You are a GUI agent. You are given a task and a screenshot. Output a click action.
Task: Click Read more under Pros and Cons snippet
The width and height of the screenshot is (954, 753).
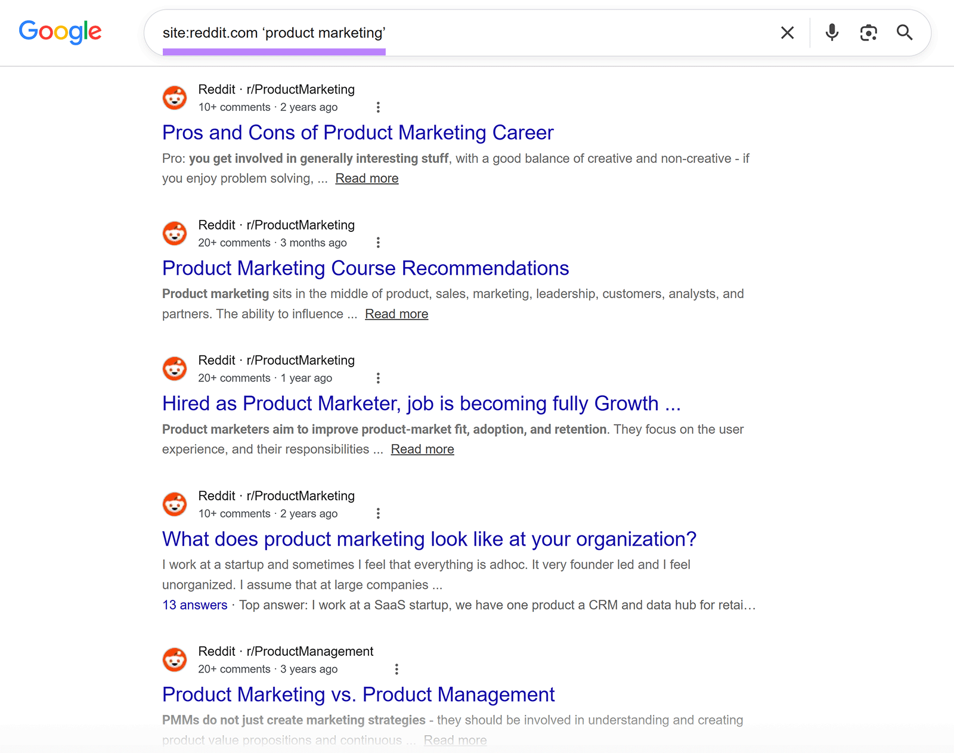click(x=367, y=178)
